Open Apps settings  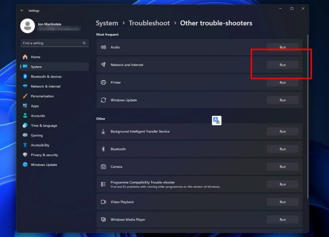pos(54,106)
